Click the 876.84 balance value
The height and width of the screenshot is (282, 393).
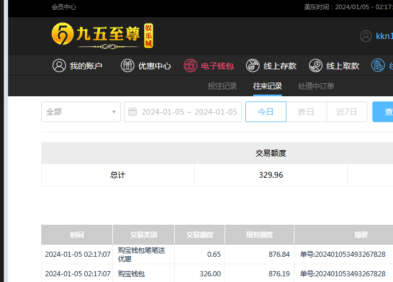tap(279, 254)
